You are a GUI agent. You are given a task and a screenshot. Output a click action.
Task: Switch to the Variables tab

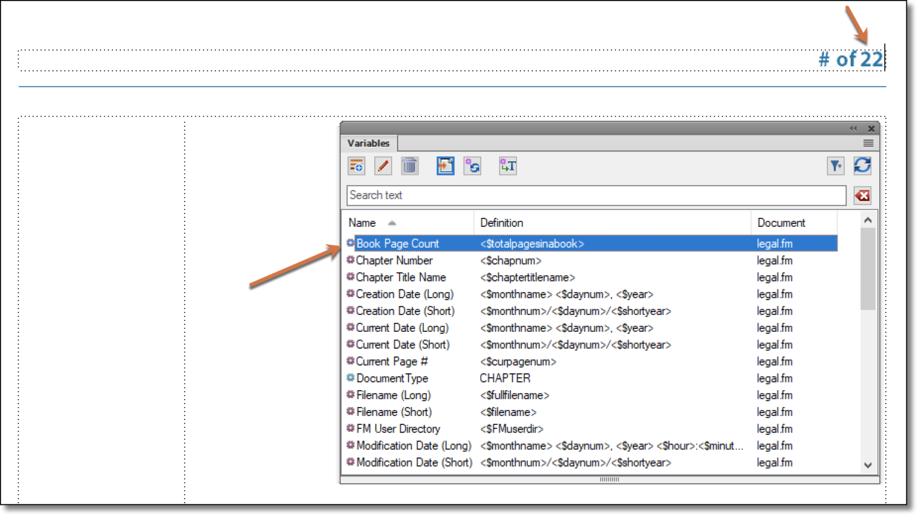pyautogui.click(x=368, y=143)
